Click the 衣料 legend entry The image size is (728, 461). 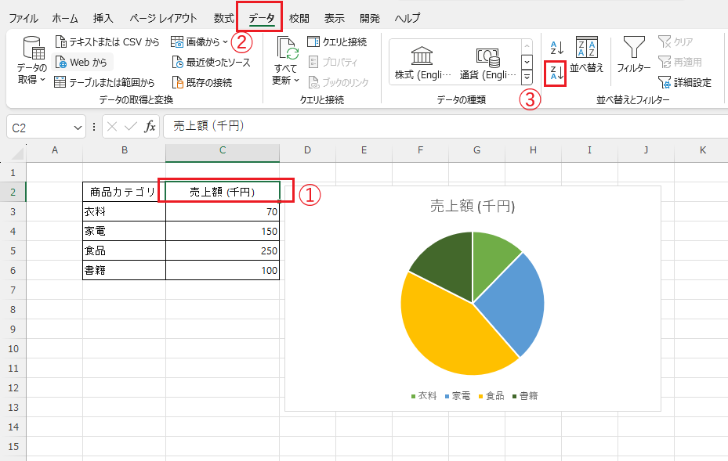424,396
